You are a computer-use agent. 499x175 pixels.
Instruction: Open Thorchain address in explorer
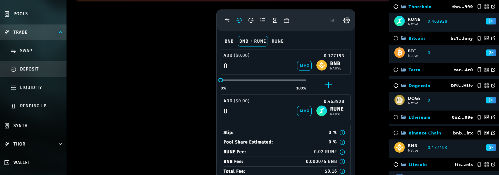493,7
